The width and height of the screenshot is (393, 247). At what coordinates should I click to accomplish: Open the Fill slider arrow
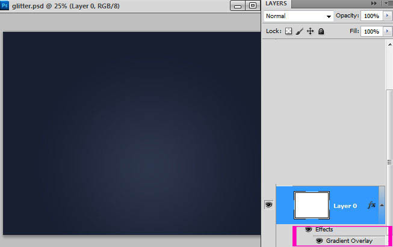[387, 31]
